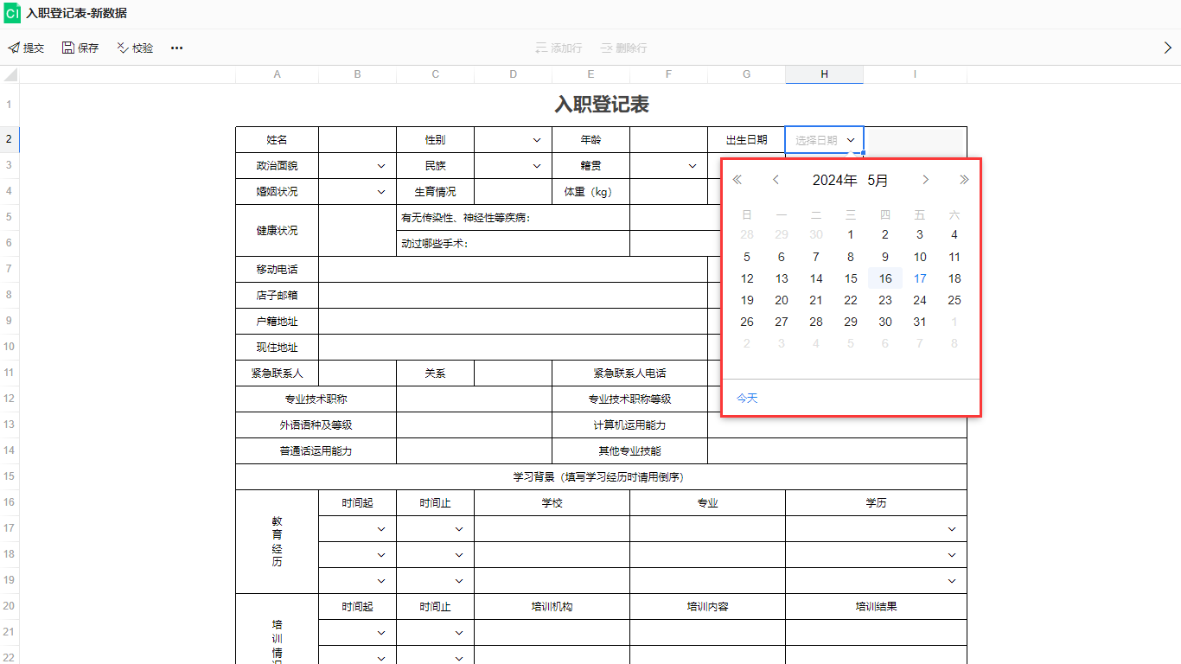This screenshot has height=664, width=1181.
Task: Open the ellipsis more-options icon
Action: coord(176,48)
